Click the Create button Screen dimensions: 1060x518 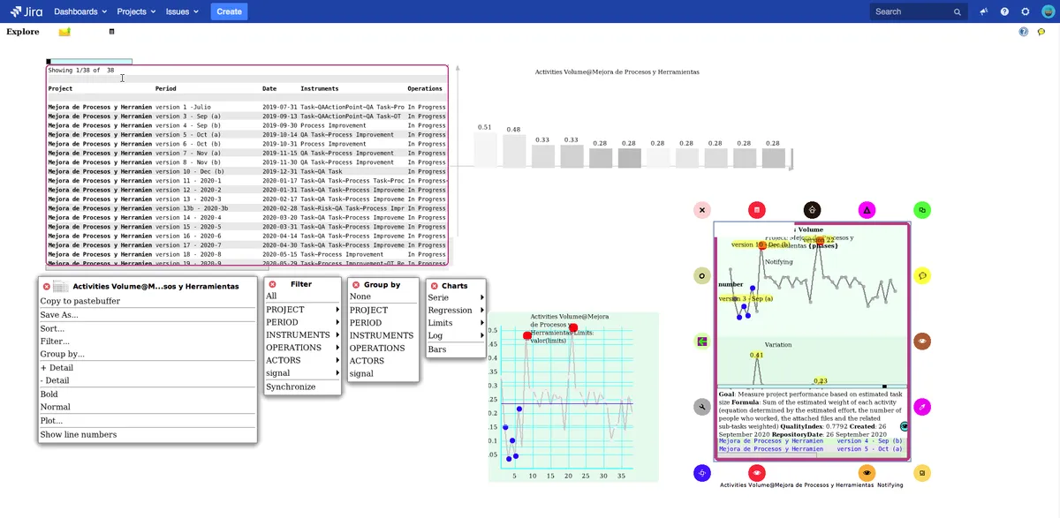[229, 11]
